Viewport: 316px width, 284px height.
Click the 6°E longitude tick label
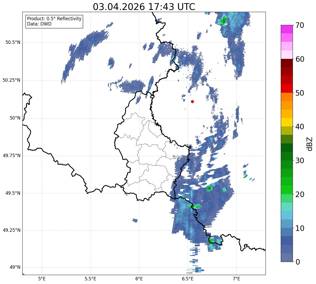point(139,278)
